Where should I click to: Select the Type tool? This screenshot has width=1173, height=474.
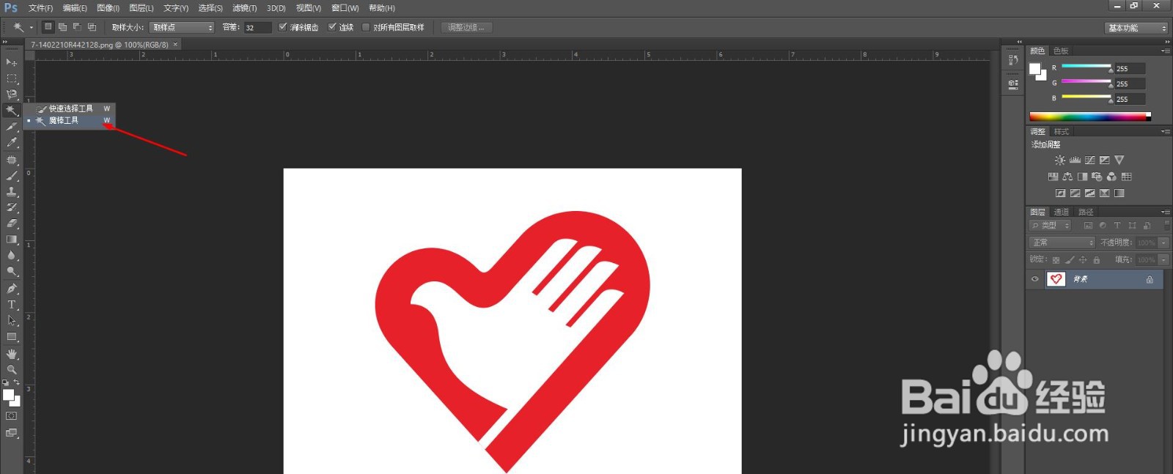pos(12,305)
